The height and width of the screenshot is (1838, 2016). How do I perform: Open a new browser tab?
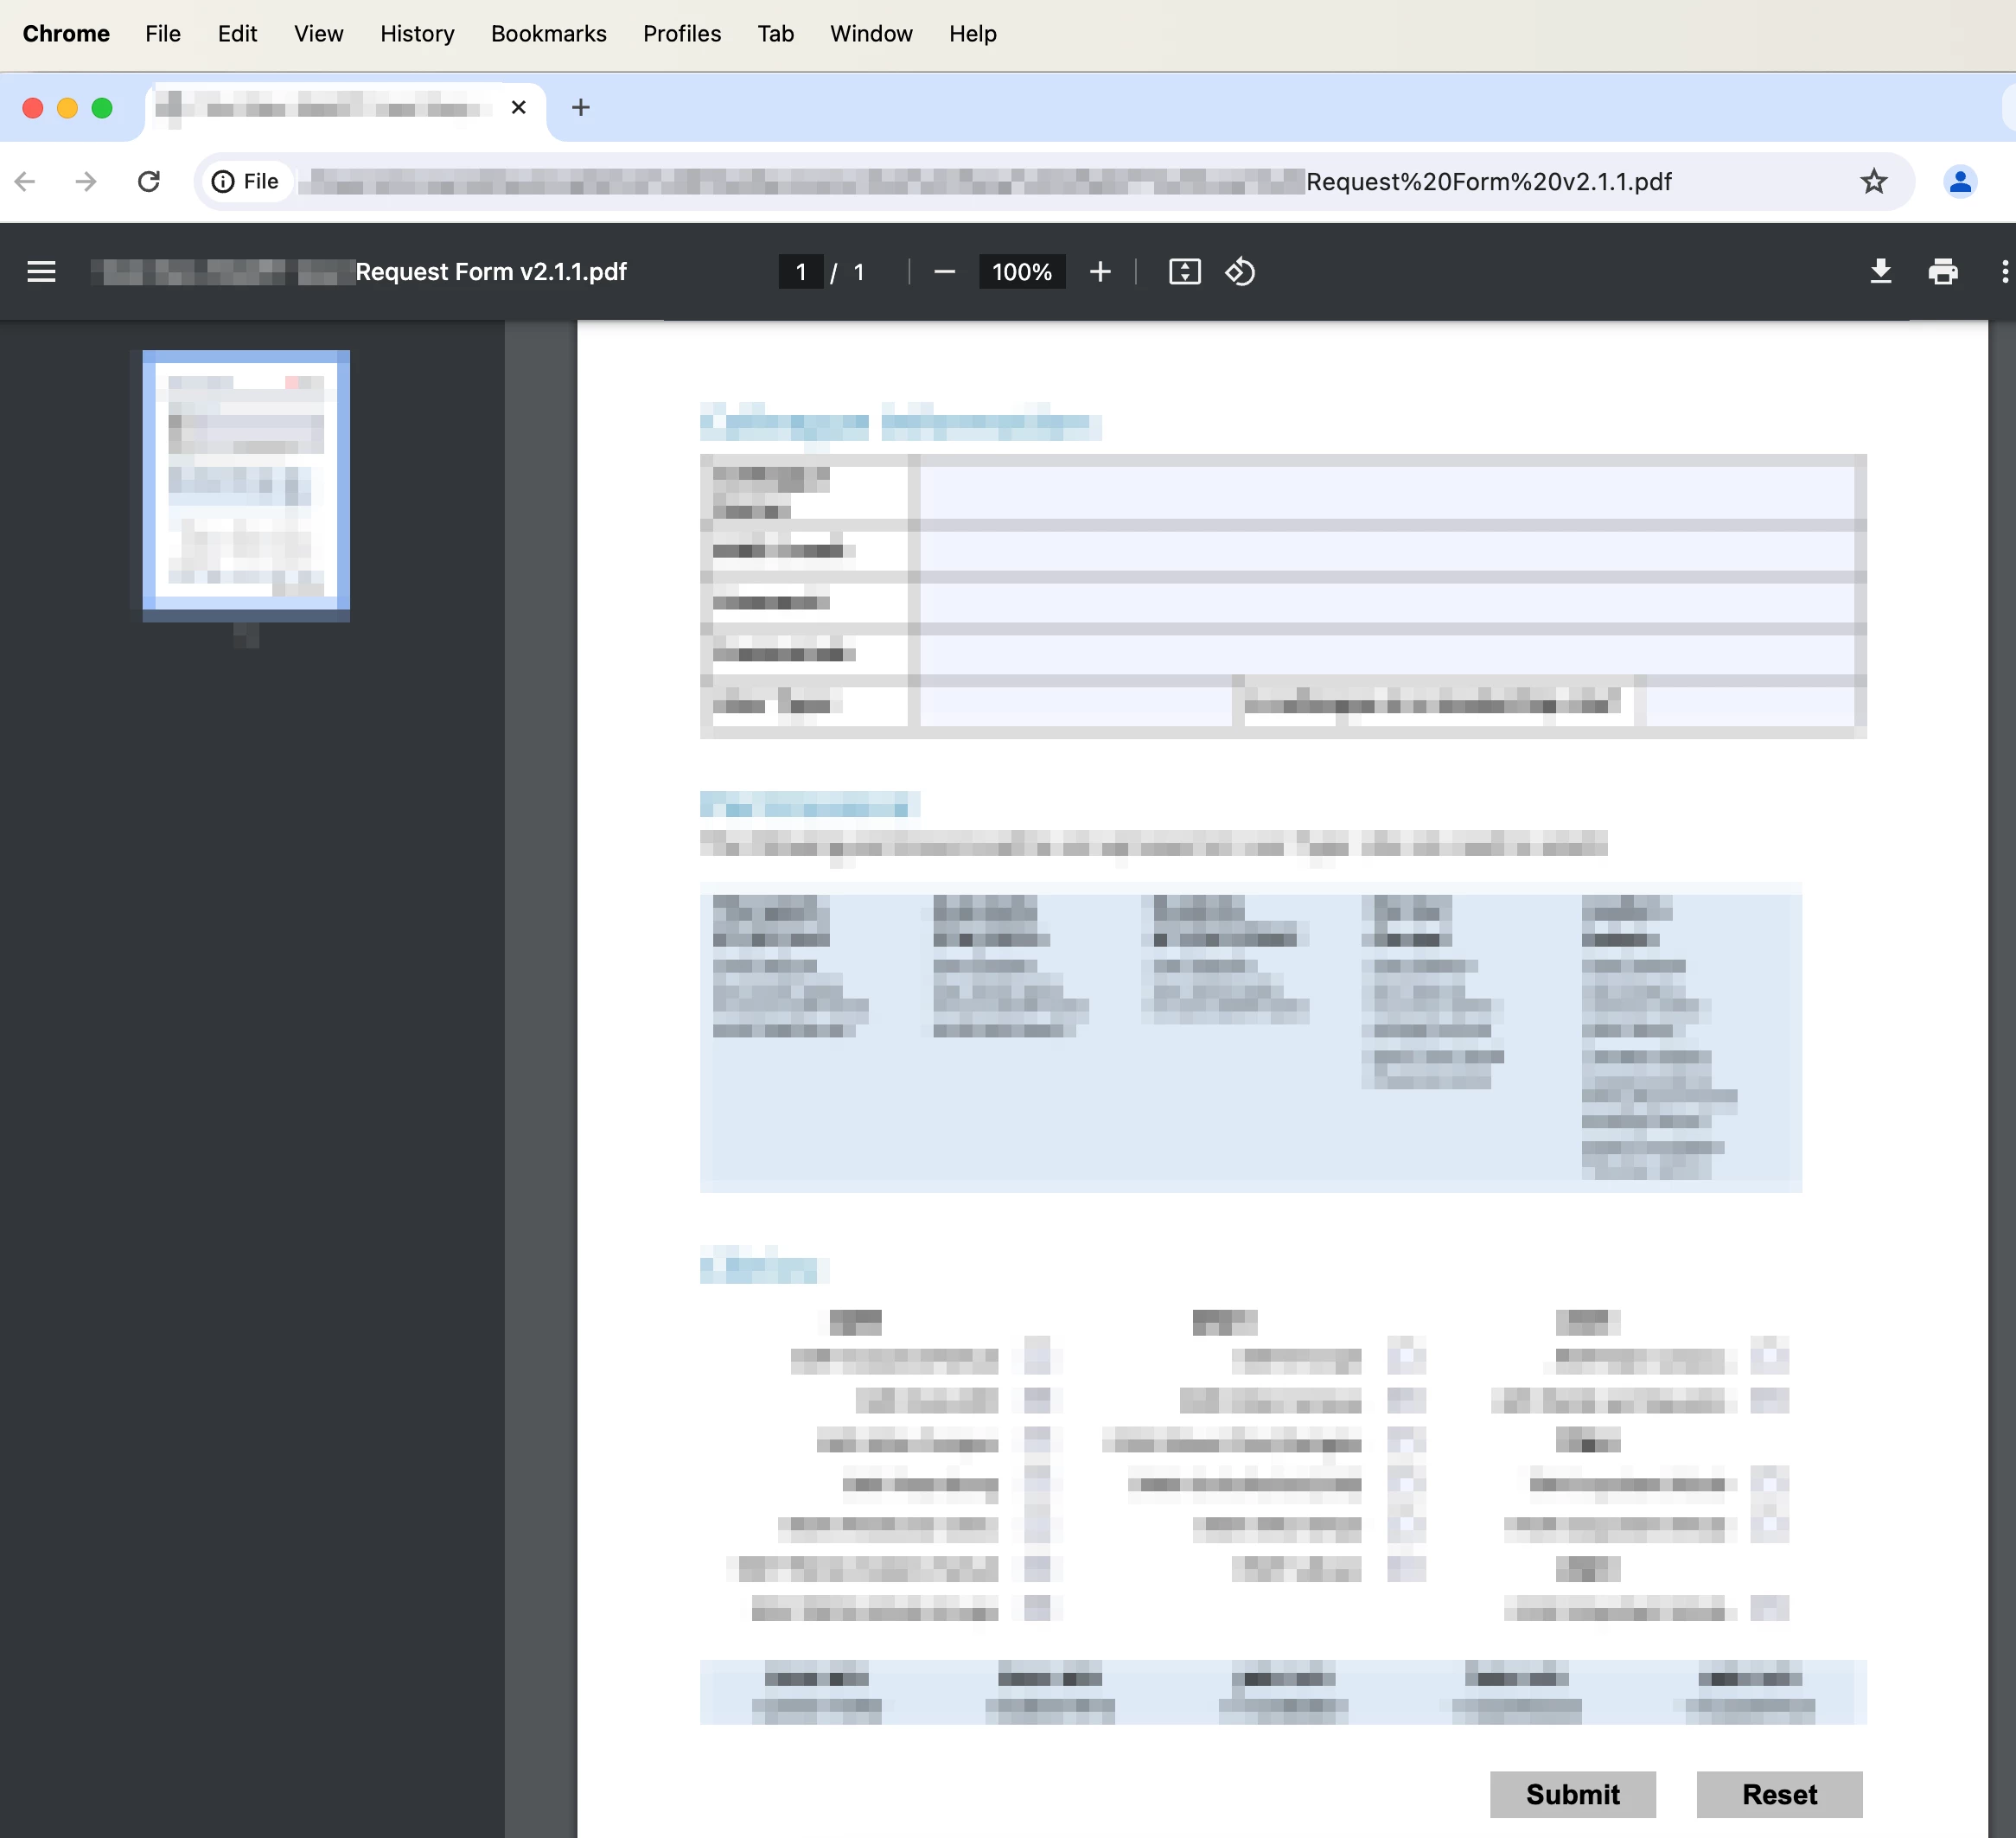580,107
